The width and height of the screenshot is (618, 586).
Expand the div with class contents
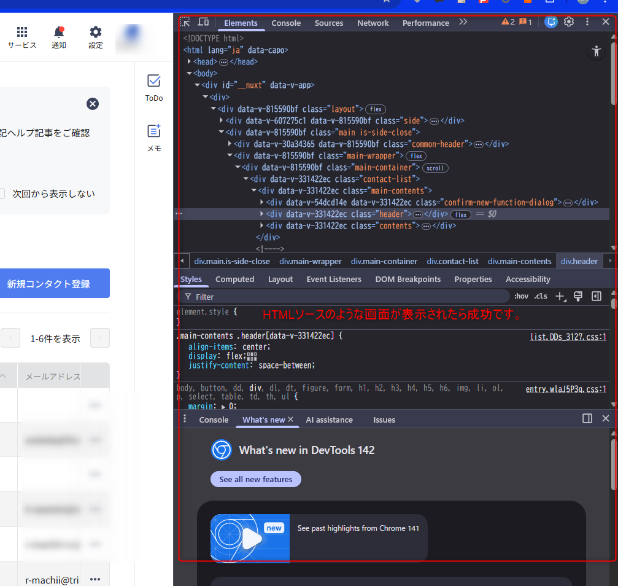pyautogui.click(x=262, y=225)
